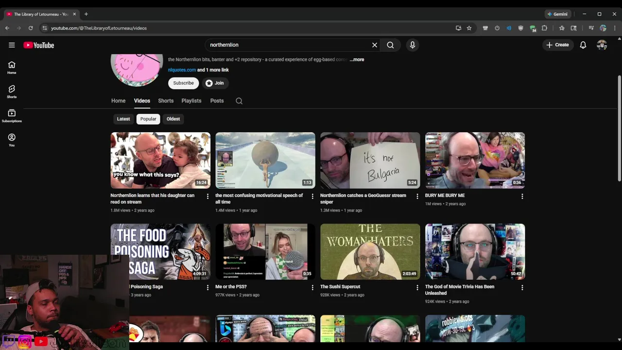Click the power-button extension icon
The width and height of the screenshot is (622, 350).
coord(497,28)
